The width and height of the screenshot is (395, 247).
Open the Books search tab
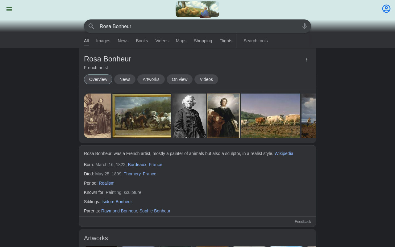142,41
